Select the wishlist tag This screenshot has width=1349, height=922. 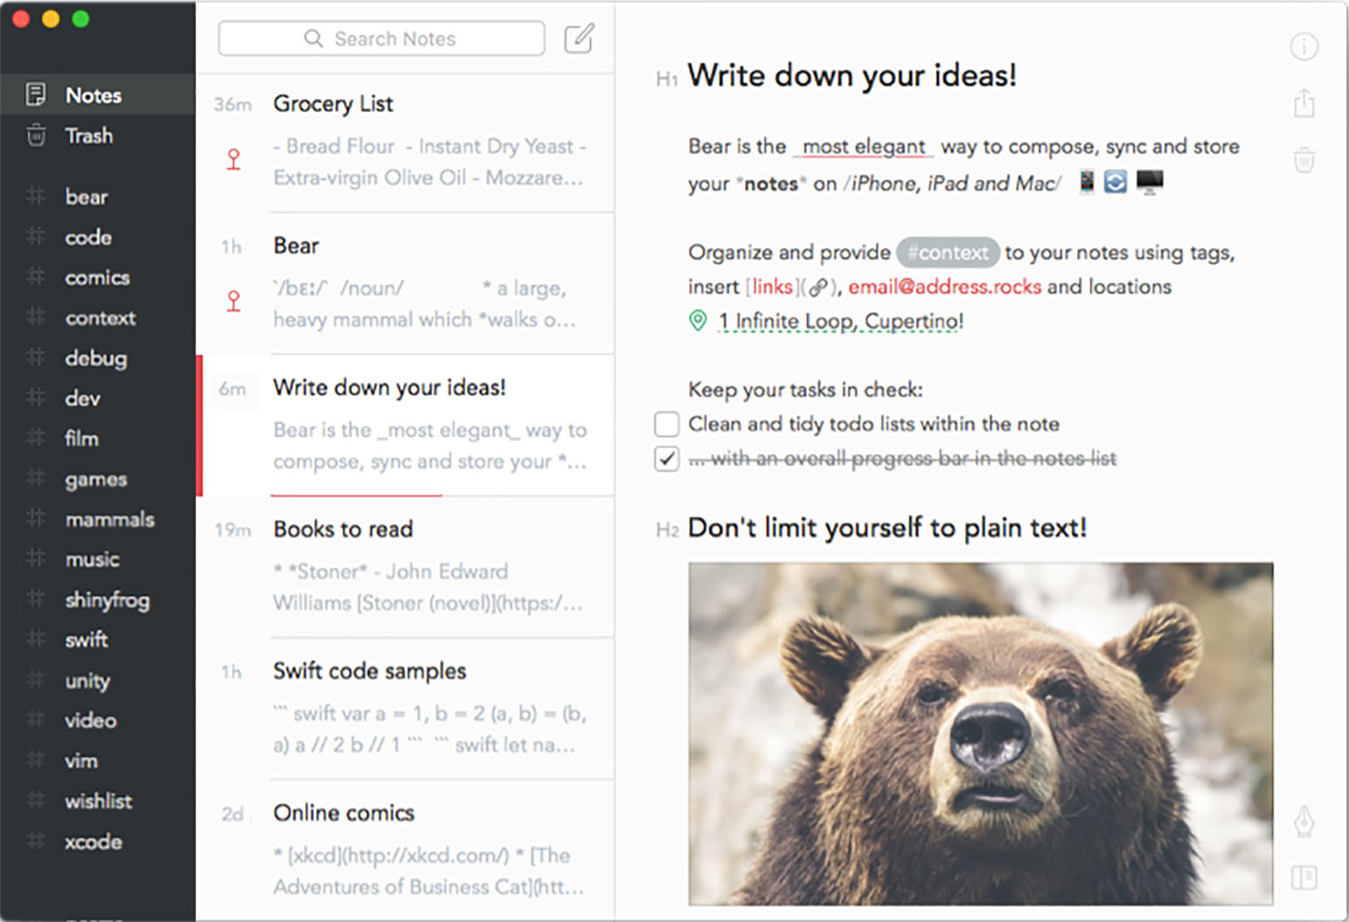(x=98, y=800)
